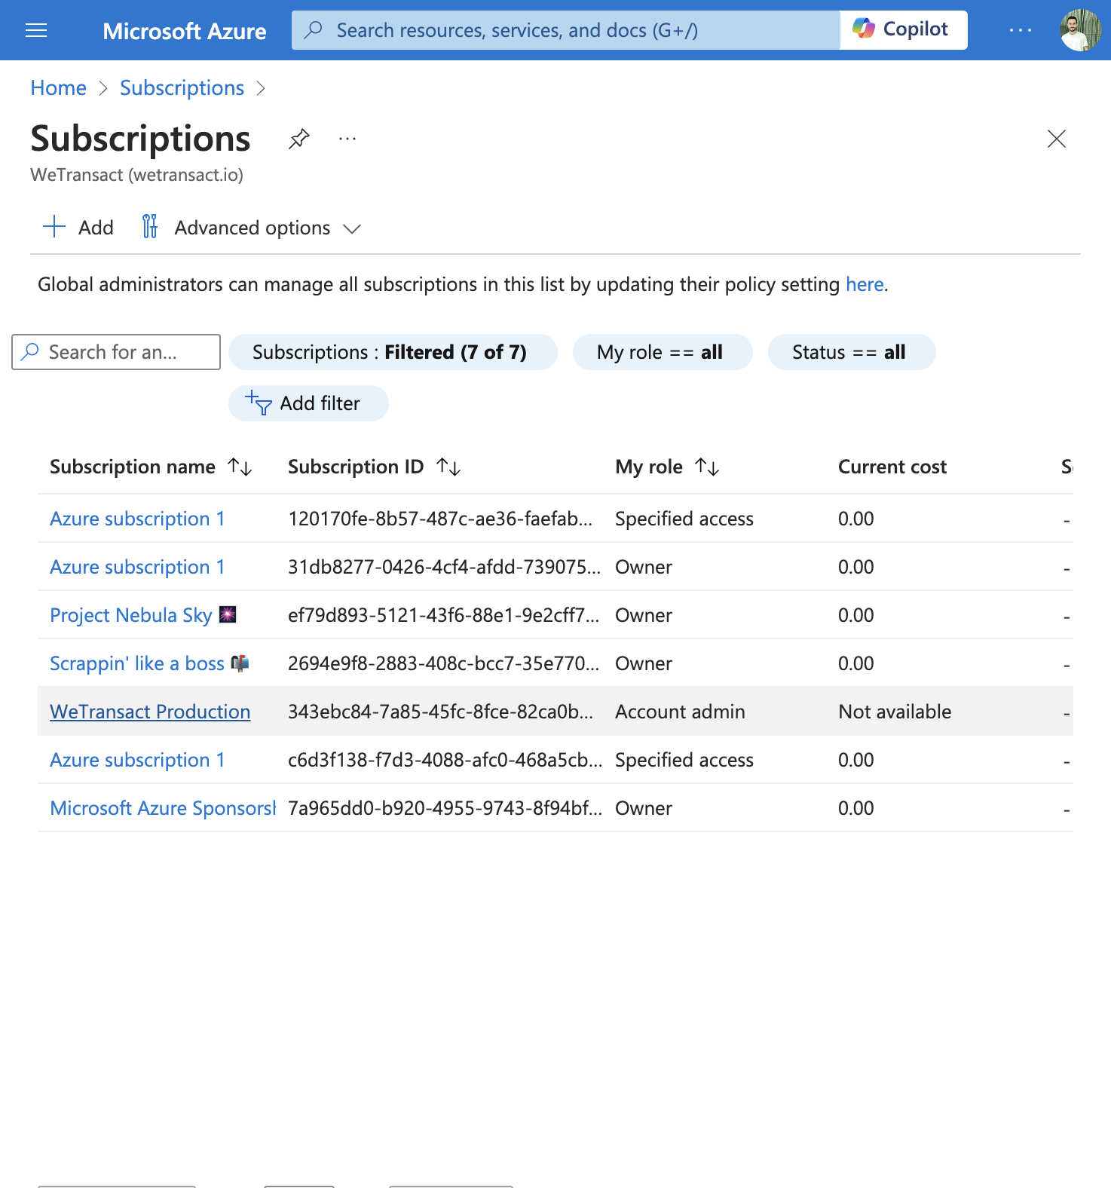Close the Subscriptions blade
The width and height of the screenshot is (1111, 1188).
coord(1057,139)
